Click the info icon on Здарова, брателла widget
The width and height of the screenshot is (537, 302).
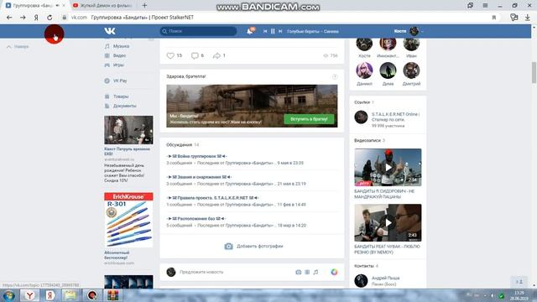(x=335, y=76)
